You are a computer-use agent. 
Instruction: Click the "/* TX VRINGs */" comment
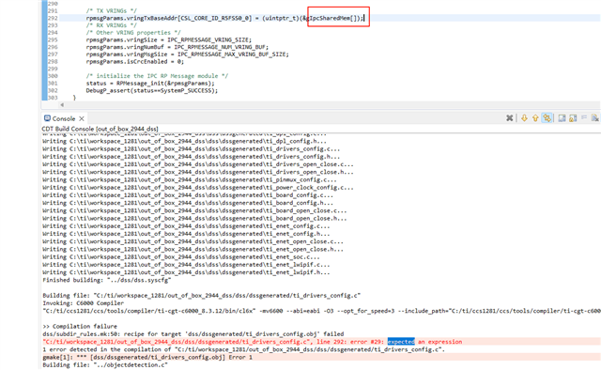pos(111,10)
